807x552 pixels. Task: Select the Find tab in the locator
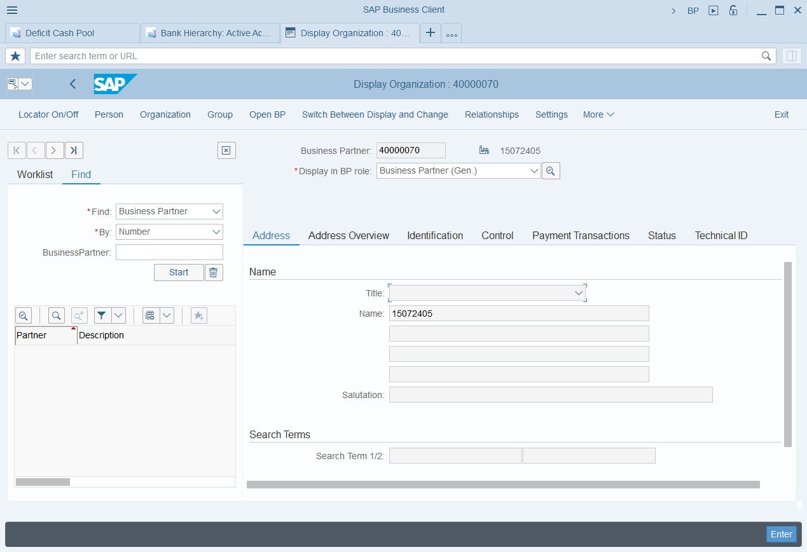(81, 174)
